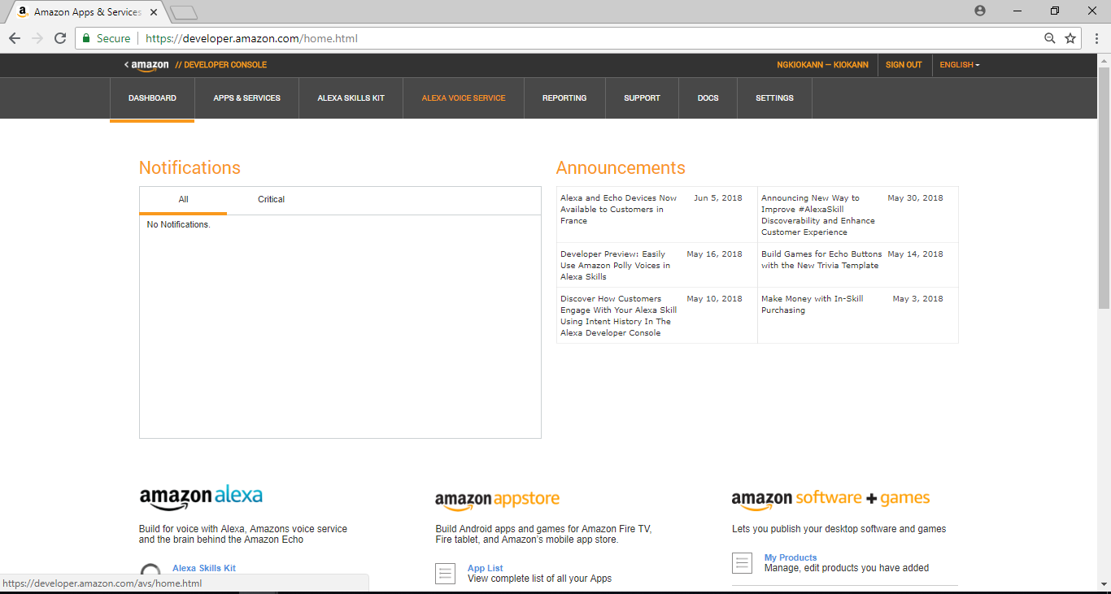Click the Sign Out link

(904, 65)
